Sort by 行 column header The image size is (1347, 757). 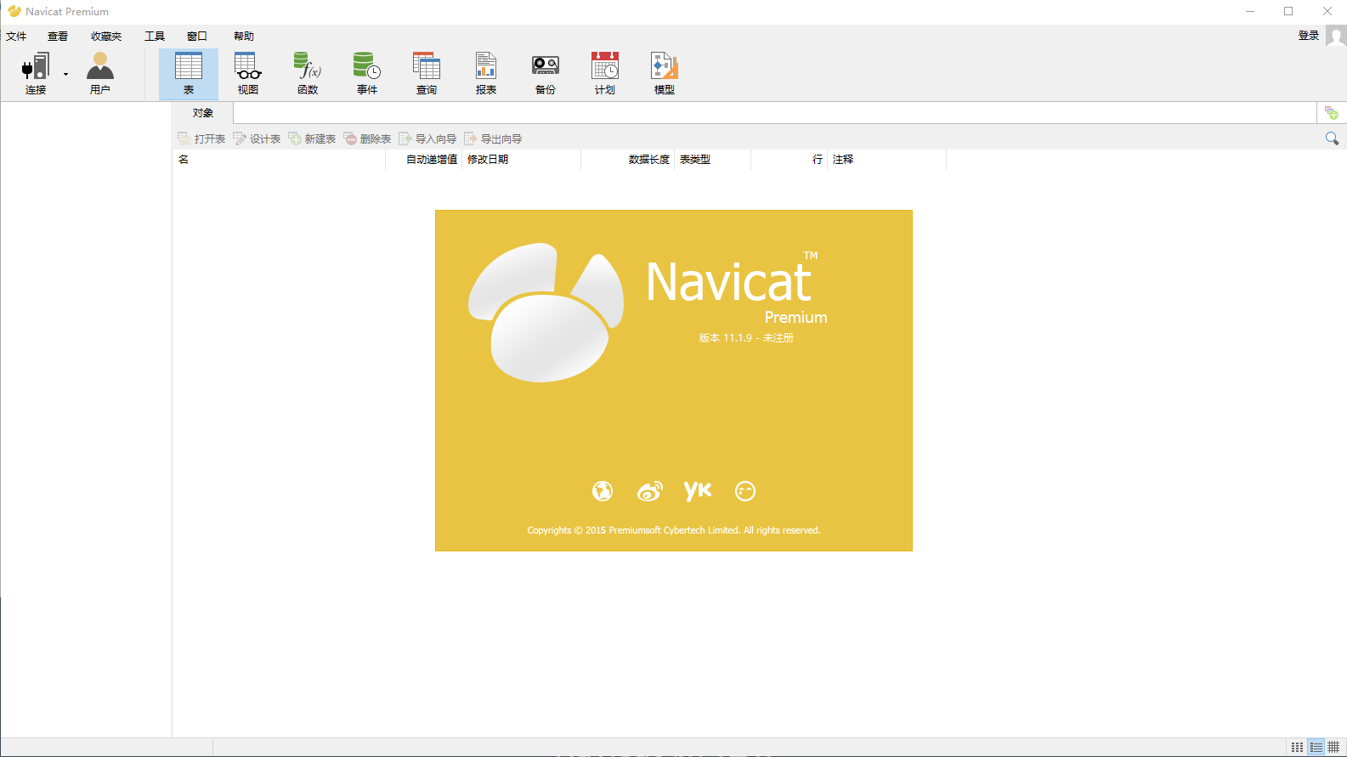click(x=789, y=160)
